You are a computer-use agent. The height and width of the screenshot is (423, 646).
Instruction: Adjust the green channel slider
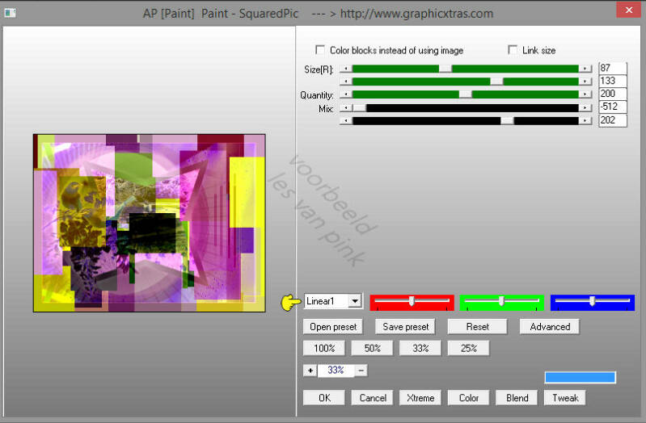pyautogui.click(x=501, y=302)
